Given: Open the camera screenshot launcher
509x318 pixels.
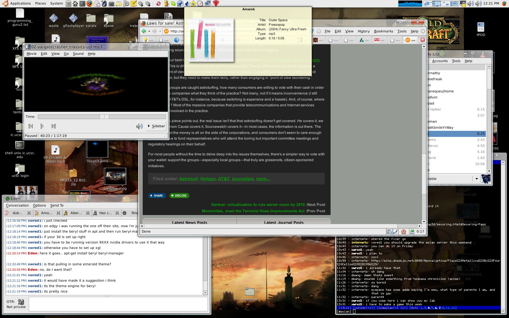Looking at the screenshot, I should 111,4.
